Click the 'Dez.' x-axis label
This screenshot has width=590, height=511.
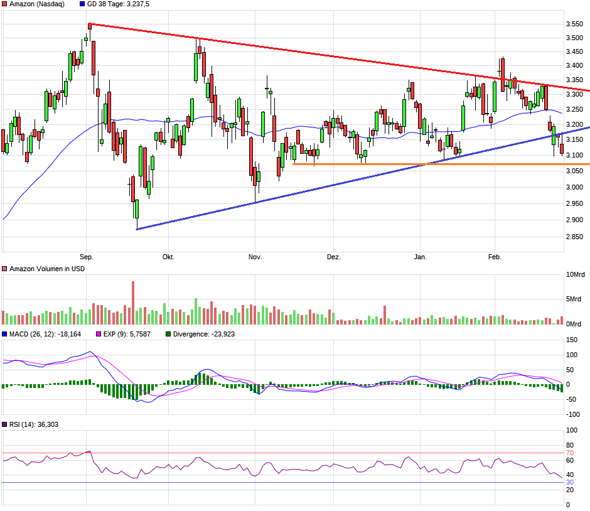click(x=334, y=257)
